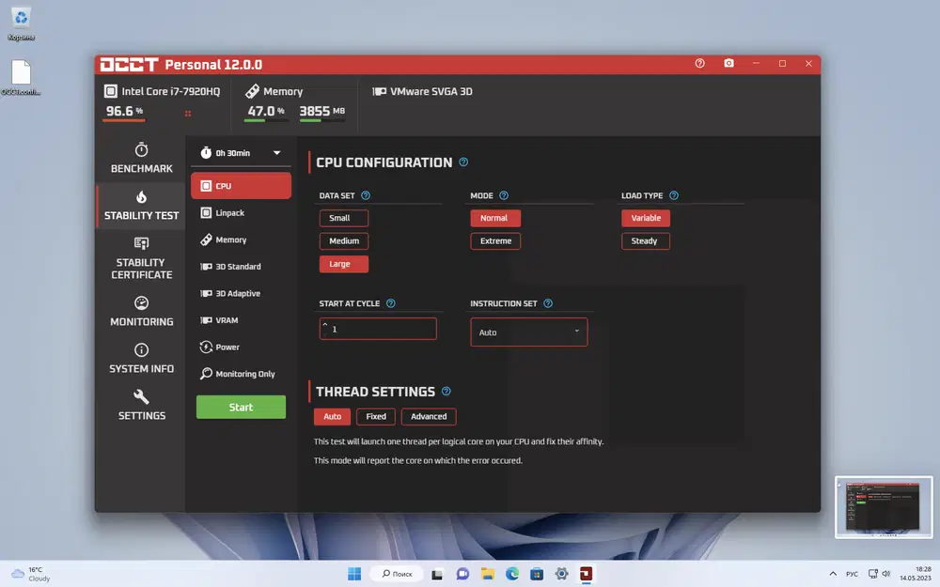Screen dimensions: 940x587
Task: Set load type to Variable
Action: click(646, 218)
